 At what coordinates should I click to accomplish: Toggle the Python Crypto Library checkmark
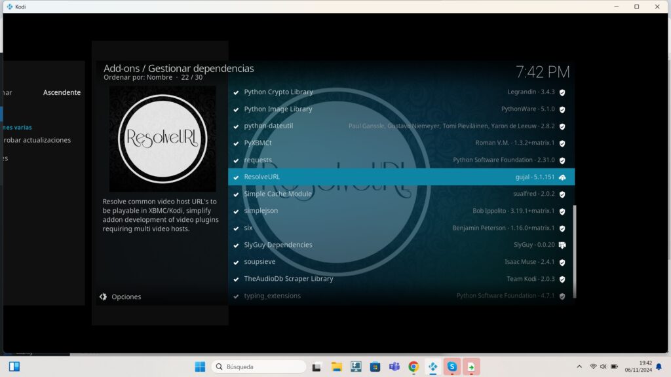[x=236, y=92]
